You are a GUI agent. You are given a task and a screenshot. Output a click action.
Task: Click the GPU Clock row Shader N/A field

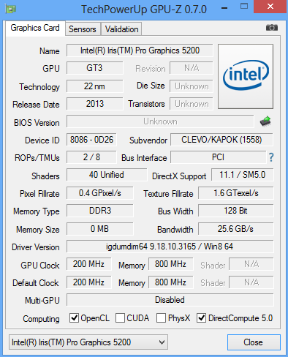coord(251,264)
